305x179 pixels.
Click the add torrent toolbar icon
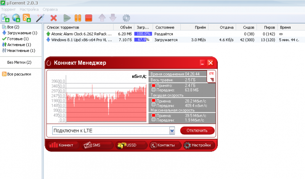point(5,18)
